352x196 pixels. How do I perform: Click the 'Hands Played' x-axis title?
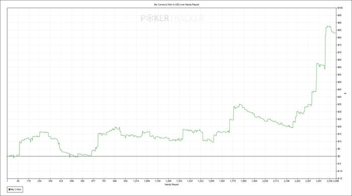pos(172,184)
